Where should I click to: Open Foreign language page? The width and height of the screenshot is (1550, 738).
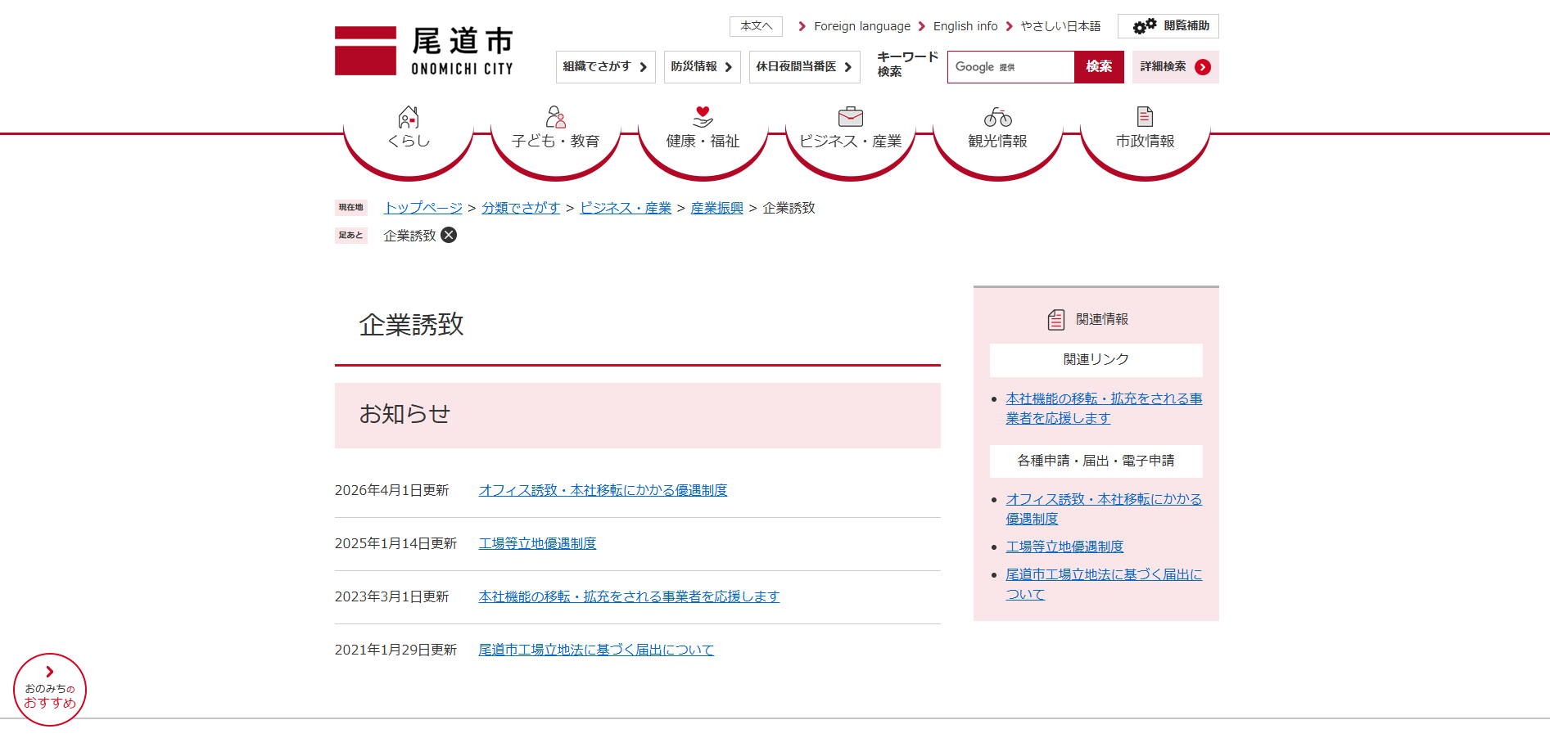pos(861,26)
